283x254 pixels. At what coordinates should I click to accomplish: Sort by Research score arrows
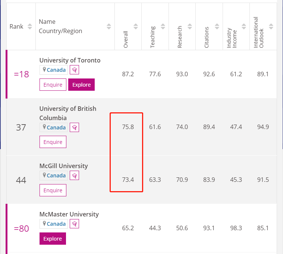190,26
